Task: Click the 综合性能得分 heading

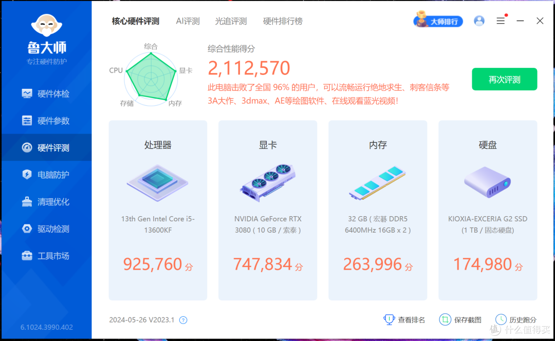Action: [x=231, y=49]
